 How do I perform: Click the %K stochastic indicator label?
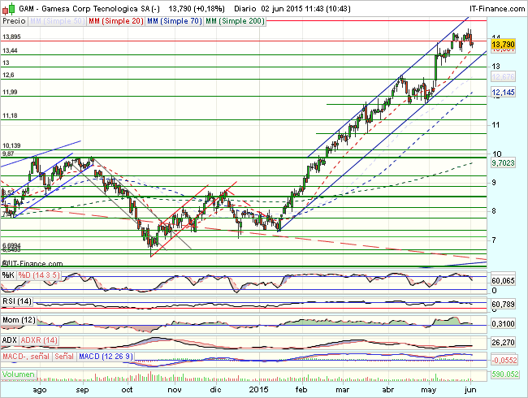coord(8,275)
